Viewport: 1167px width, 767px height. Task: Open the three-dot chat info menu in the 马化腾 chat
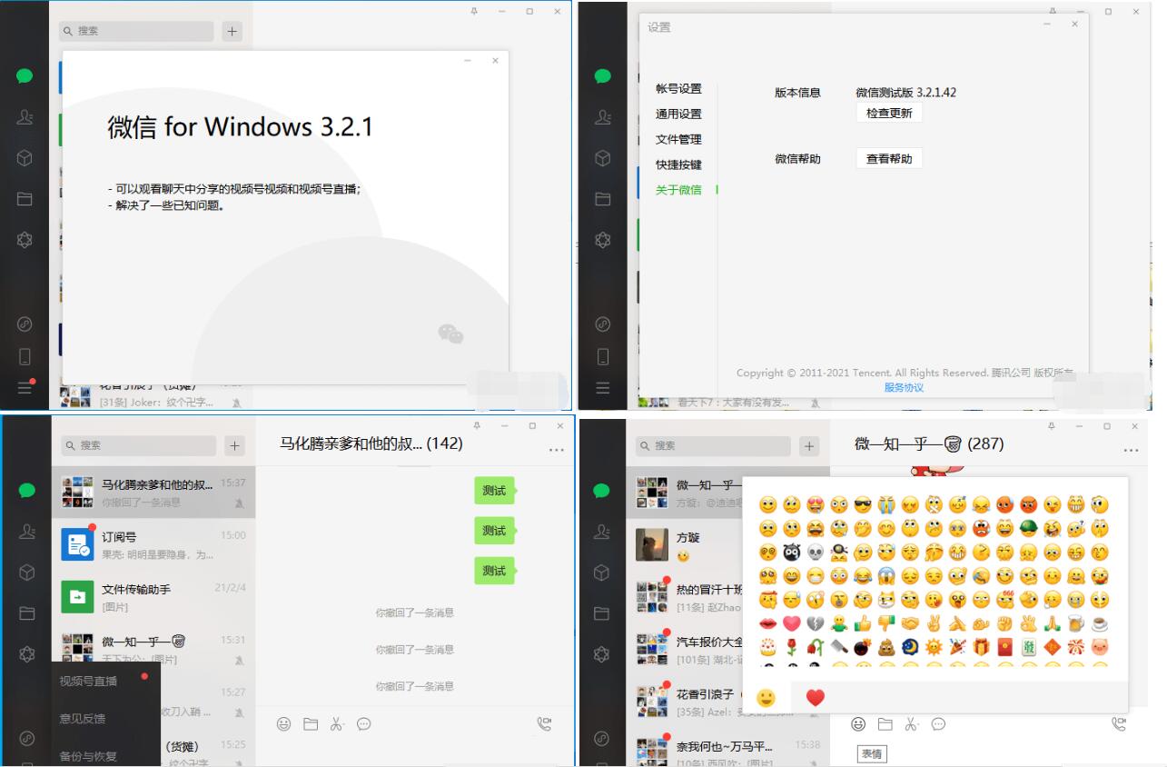click(x=556, y=450)
